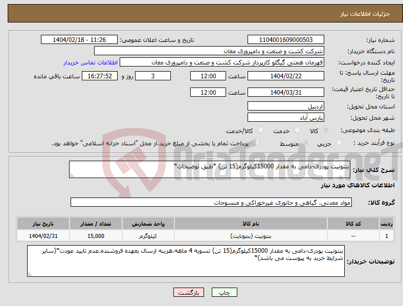Click the ردیف column header

tap(387, 224)
